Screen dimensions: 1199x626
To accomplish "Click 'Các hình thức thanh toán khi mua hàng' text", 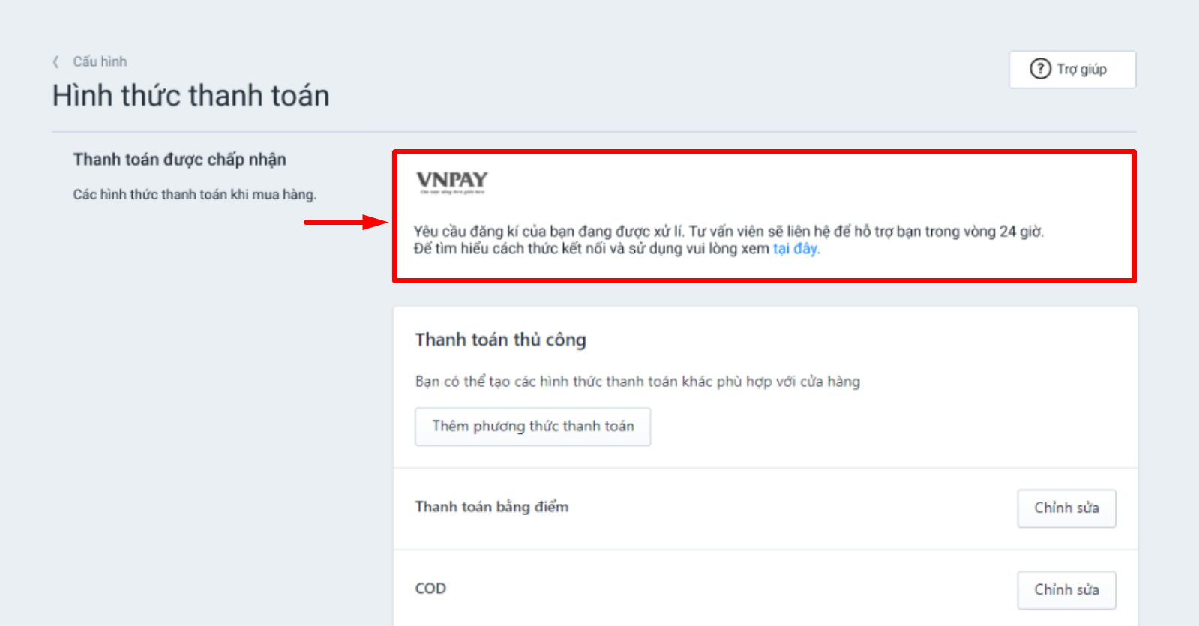I will click(x=195, y=195).
